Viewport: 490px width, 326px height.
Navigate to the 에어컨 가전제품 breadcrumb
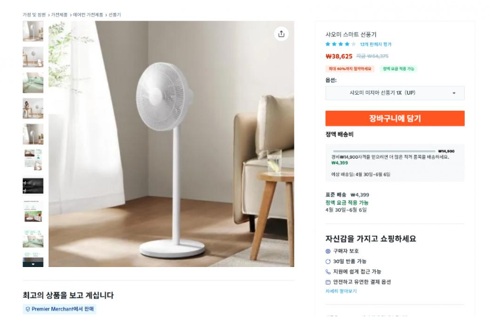click(x=87, y=15)
